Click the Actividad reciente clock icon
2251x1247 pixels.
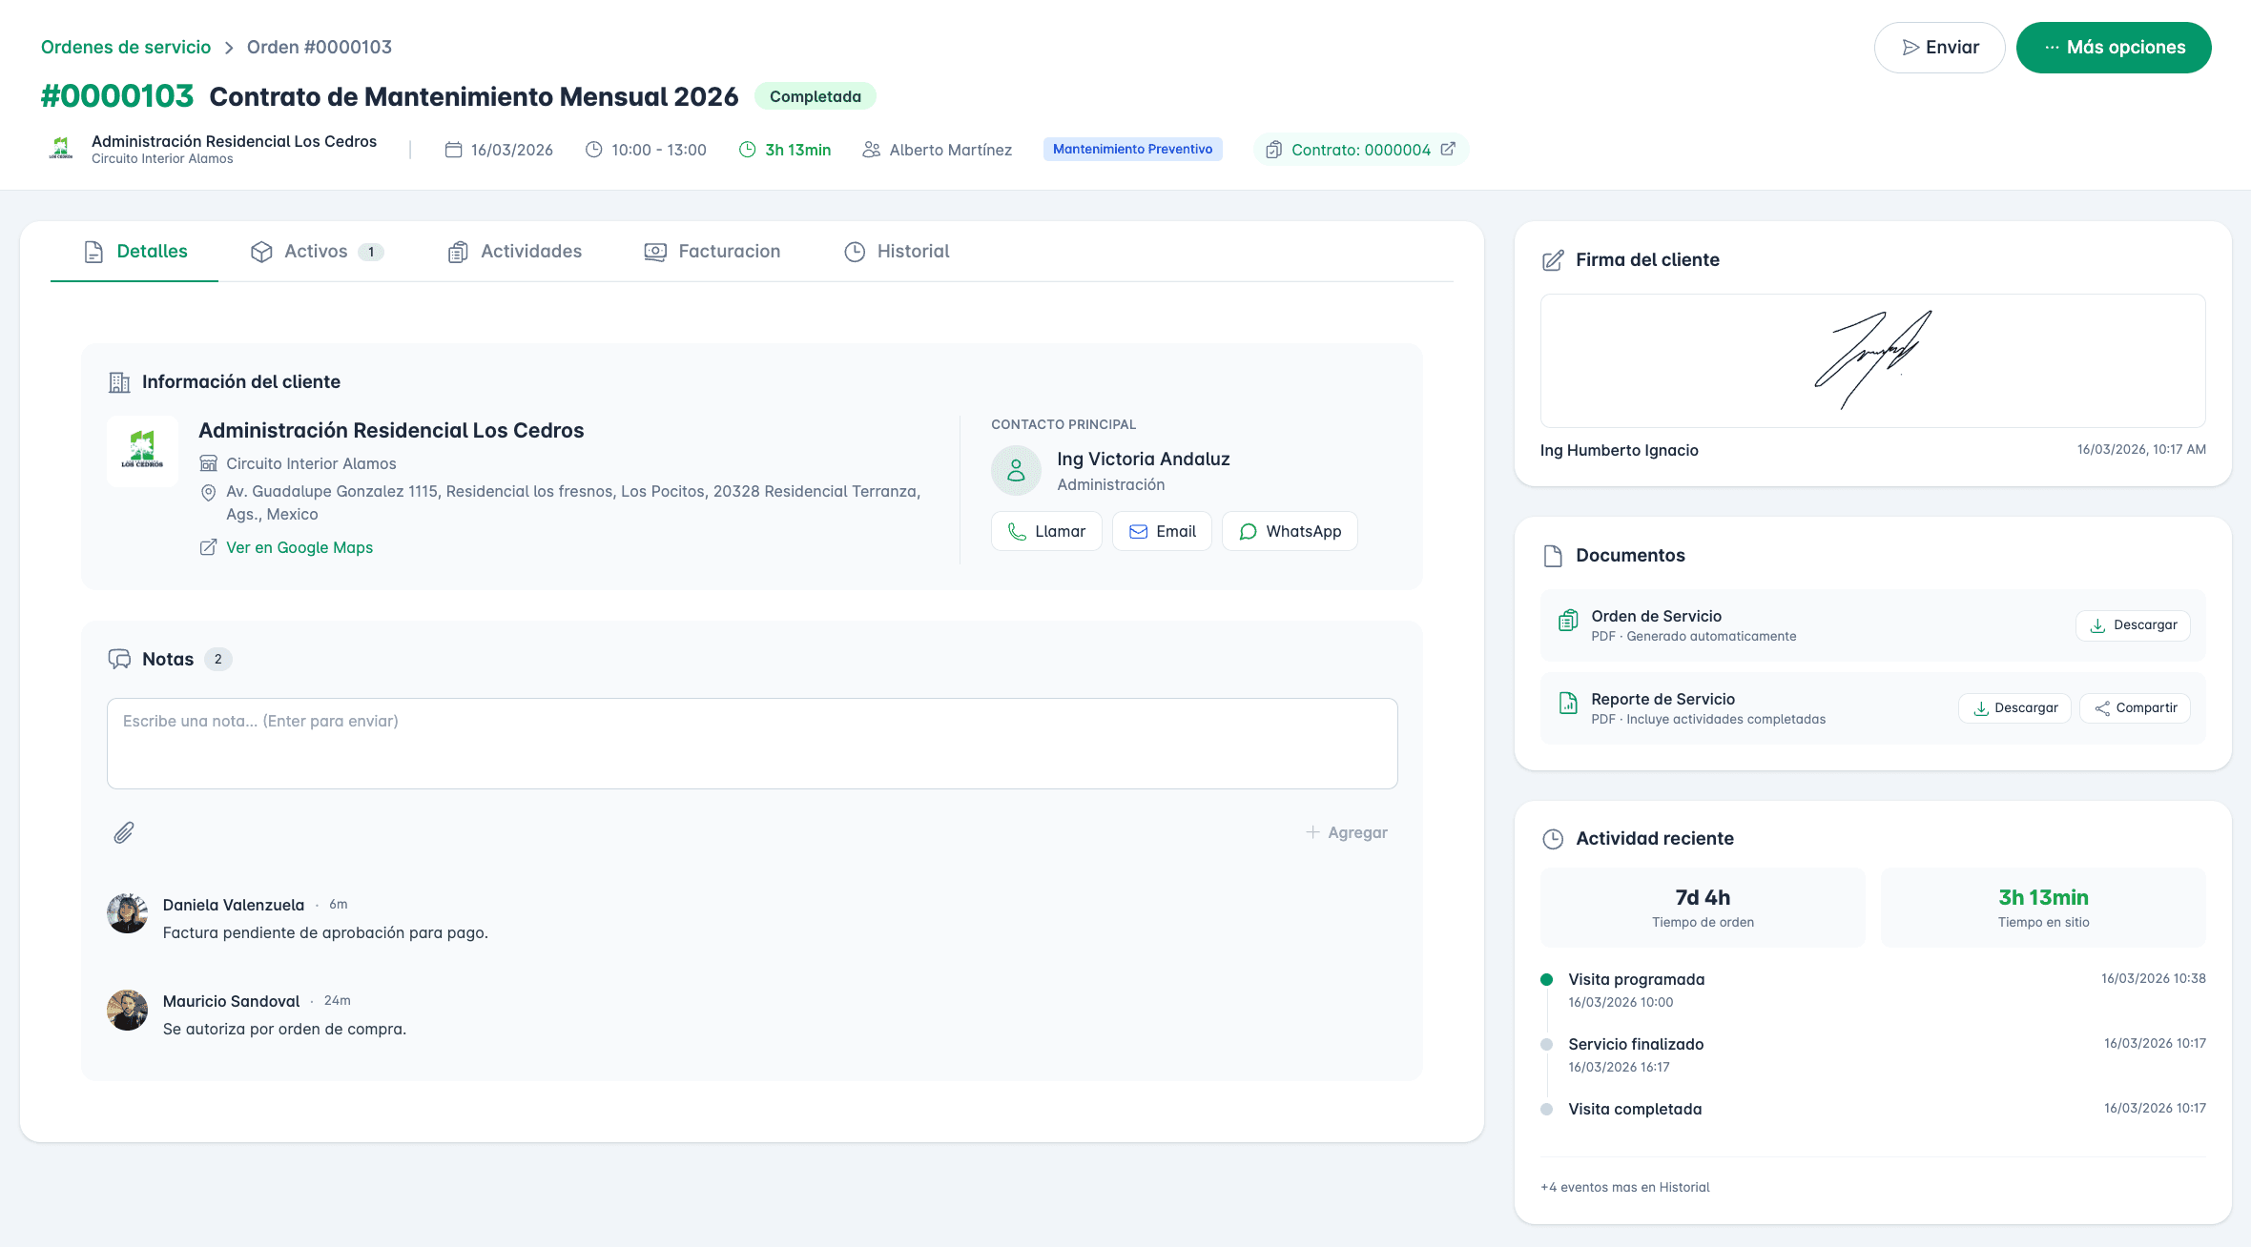point(1553,839)
